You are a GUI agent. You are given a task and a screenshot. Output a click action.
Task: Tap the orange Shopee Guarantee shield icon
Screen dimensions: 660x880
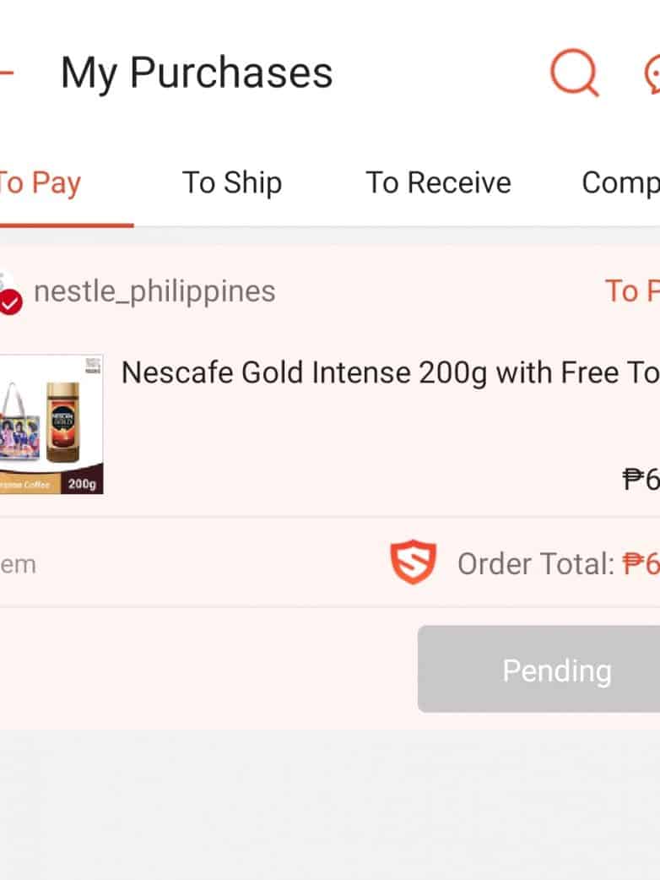point(413,563)
